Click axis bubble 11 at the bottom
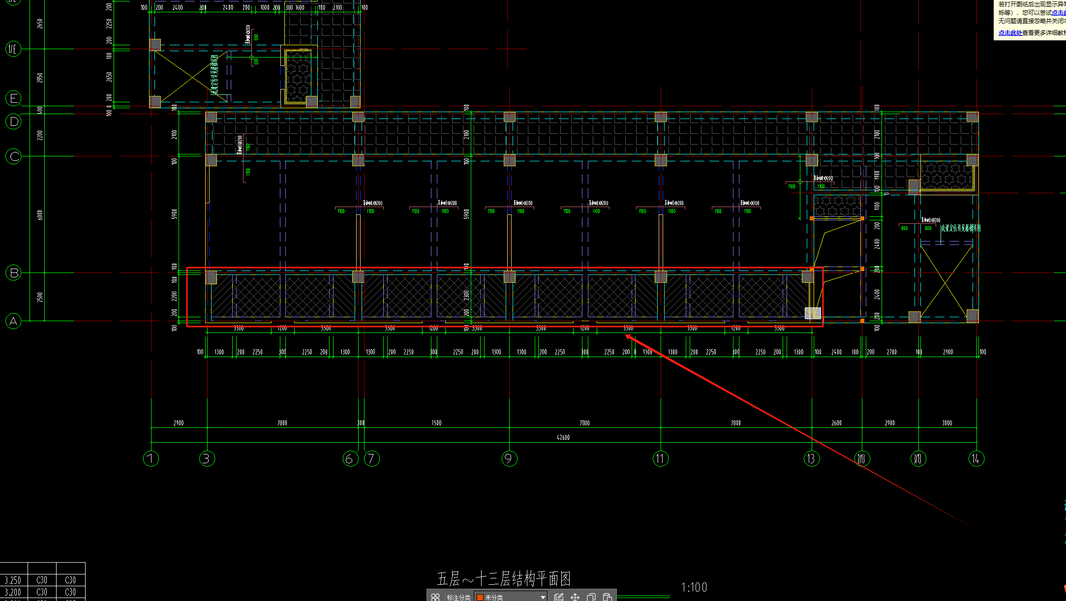Screen dimensions: 1066x601 click(661, 459)
